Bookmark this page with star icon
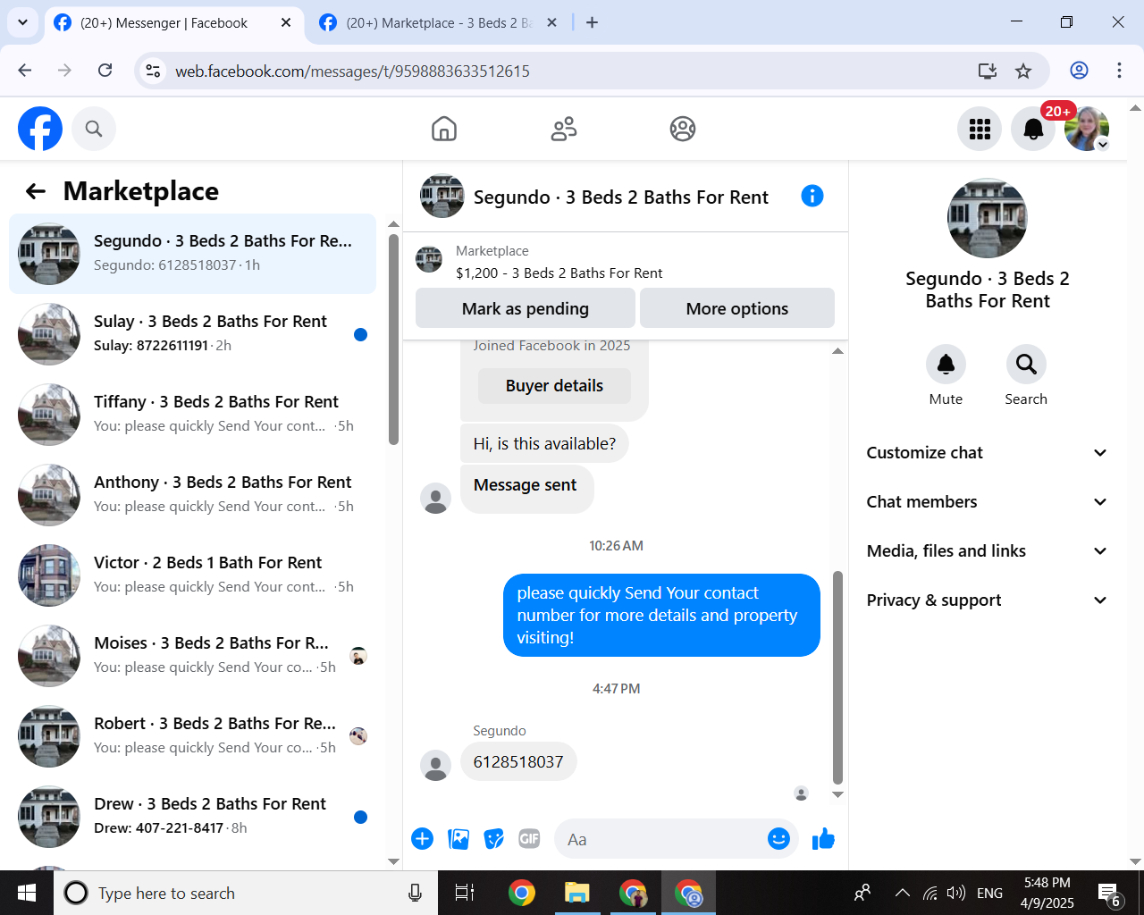Screen dimensions: 1144x915 point(1023,71)
